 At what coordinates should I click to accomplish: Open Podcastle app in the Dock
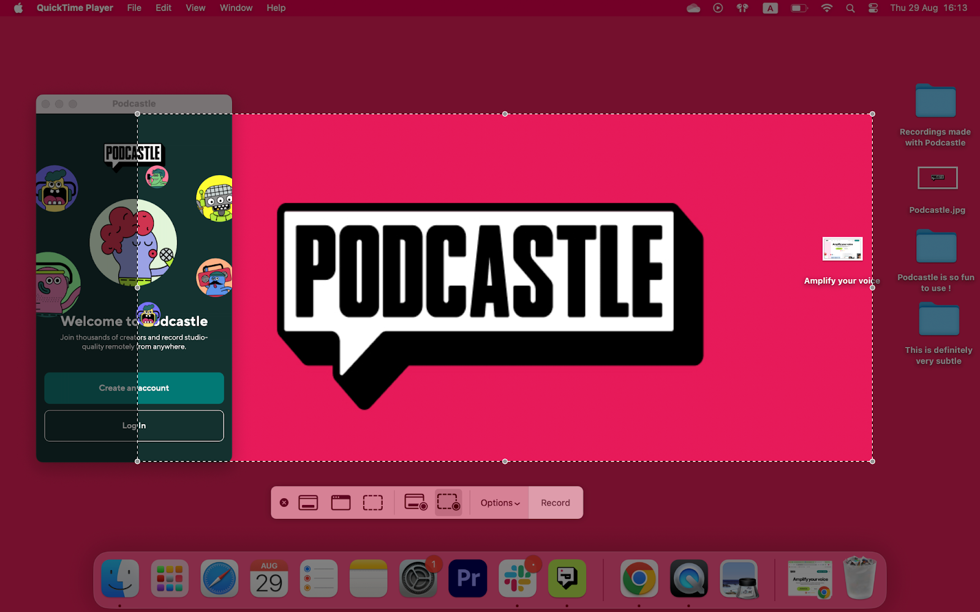click(567, 578)
